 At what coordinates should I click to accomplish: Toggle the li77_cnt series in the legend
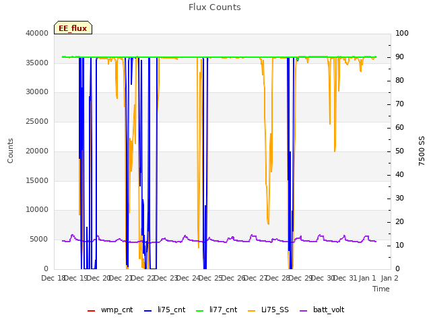point(216,310)
